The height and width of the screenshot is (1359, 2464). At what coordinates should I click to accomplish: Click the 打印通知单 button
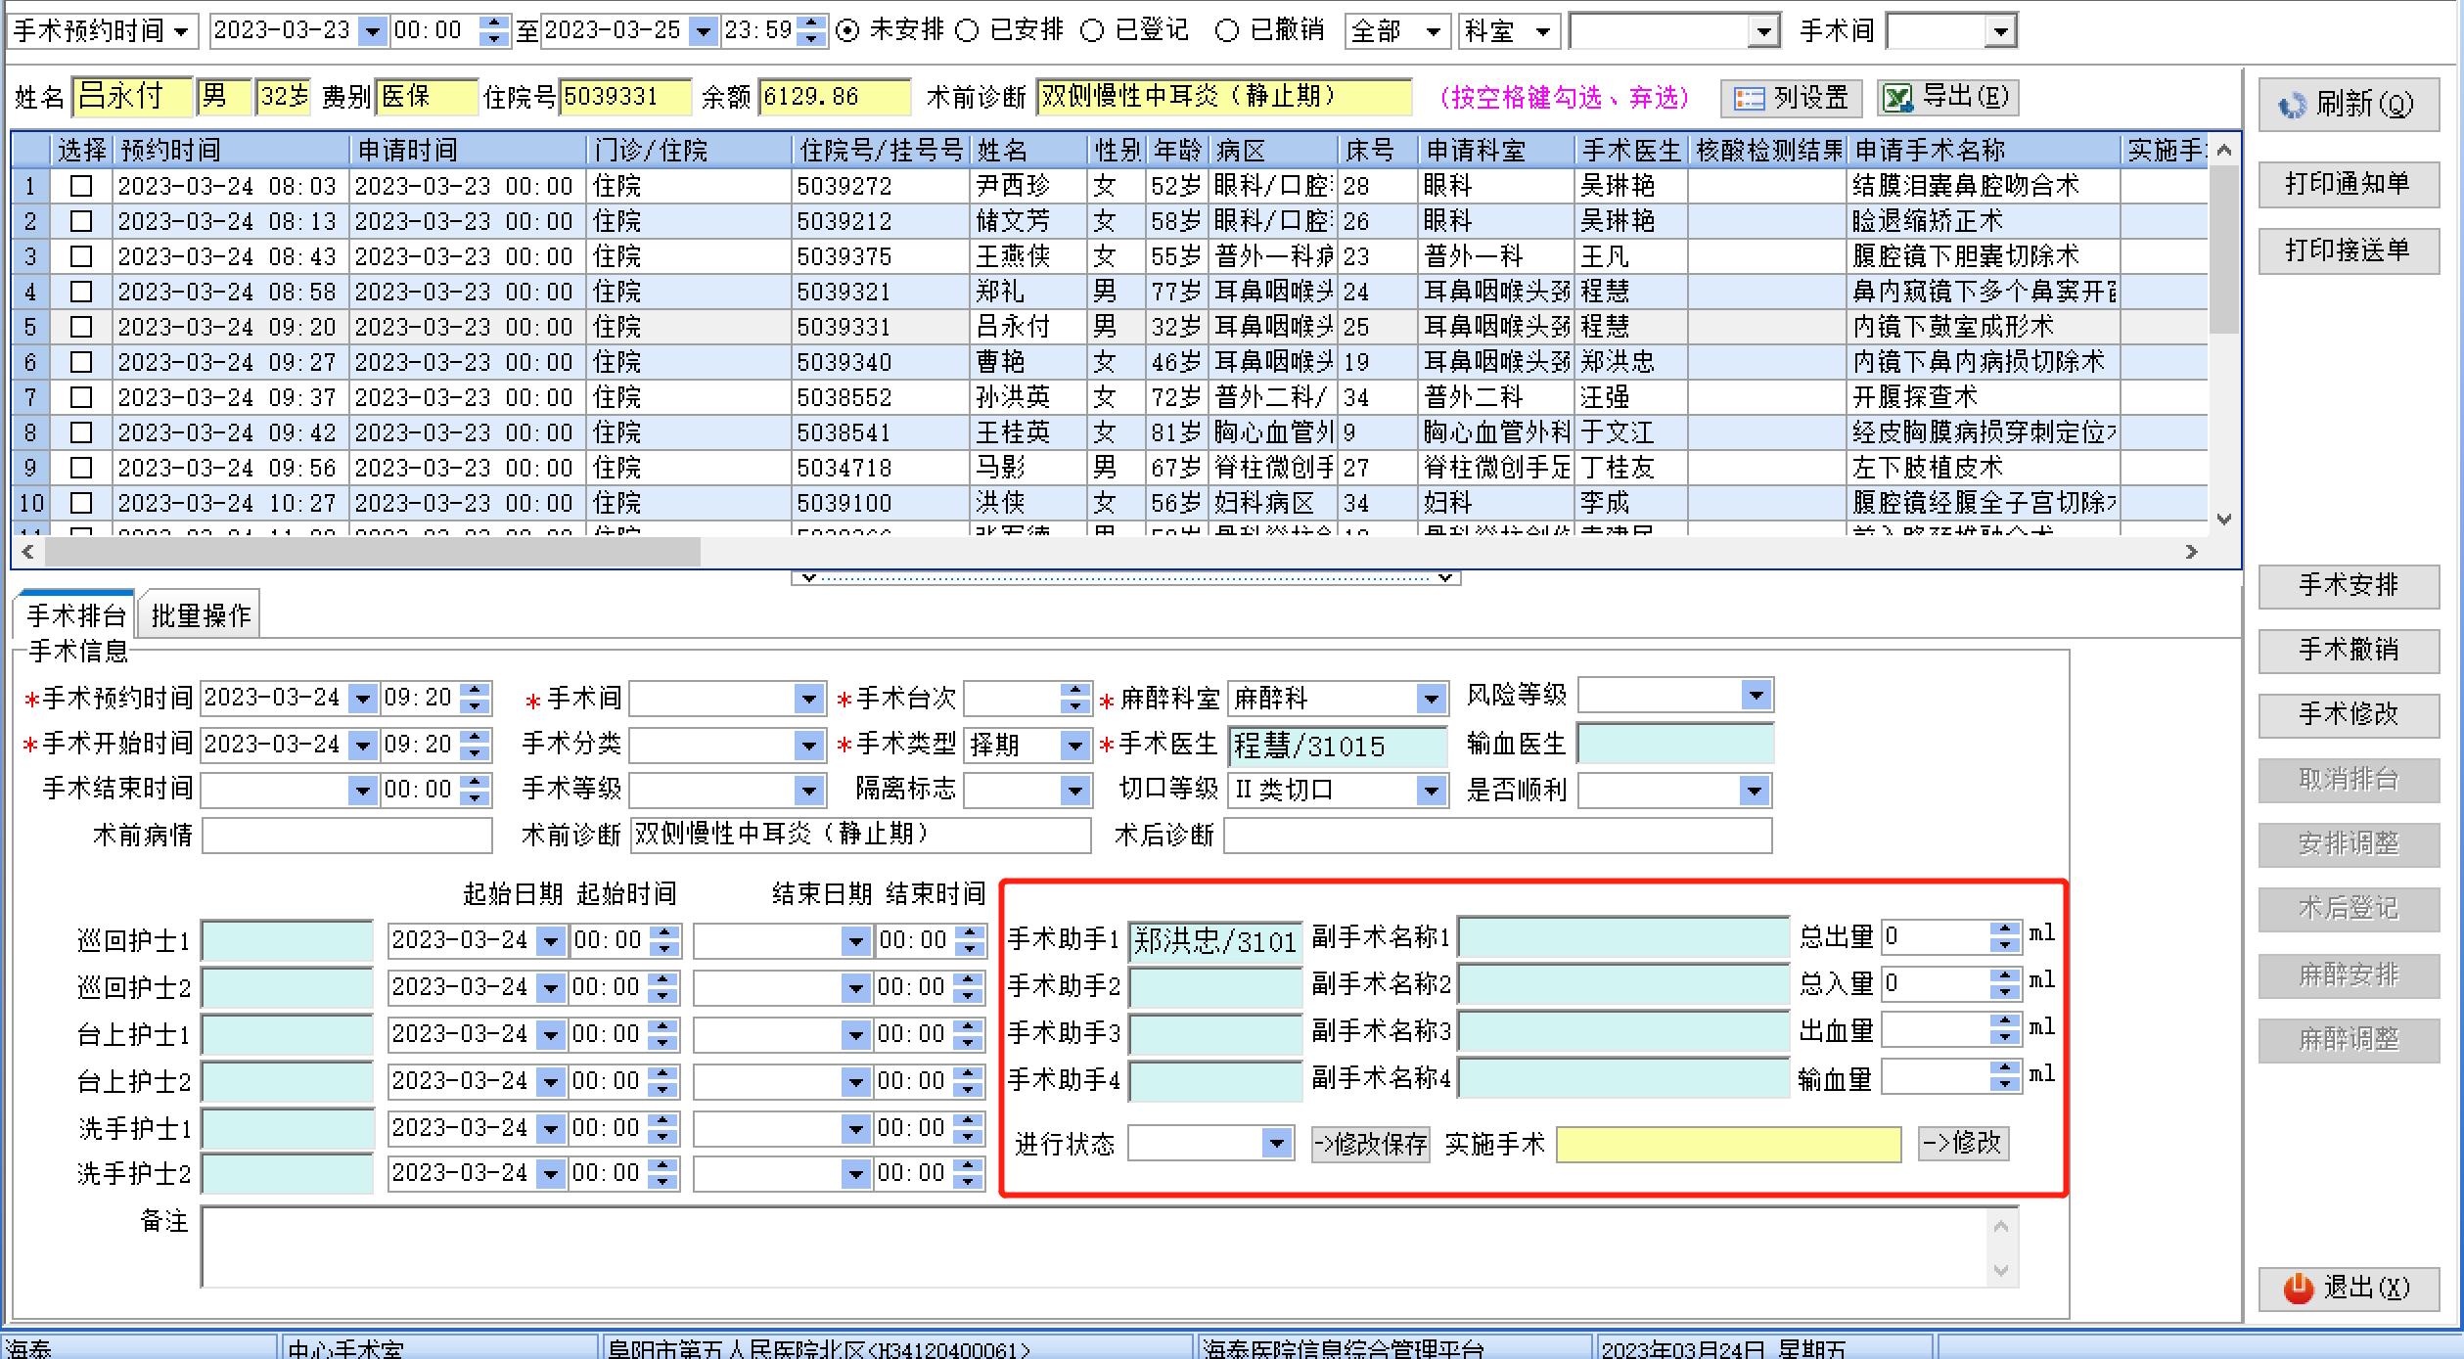coord(2348,184)
